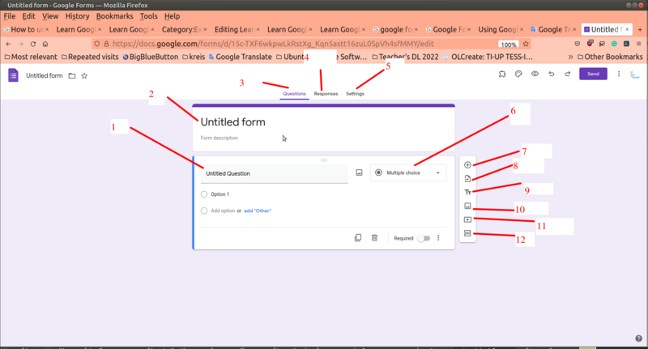The height and width of the screenshot is (349, 648).
Task: Delete the question with trash icon
Action: tap(374, 238)
